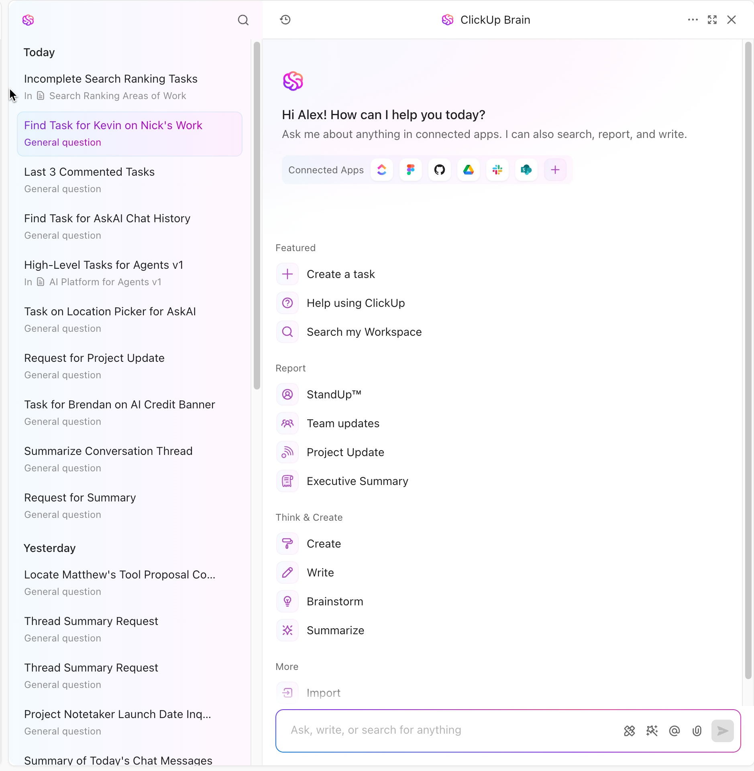The width and height of the screenshot is (754, 771).
Task: Click the chat history list scrollbar
Action: click(x=257, y=215)
